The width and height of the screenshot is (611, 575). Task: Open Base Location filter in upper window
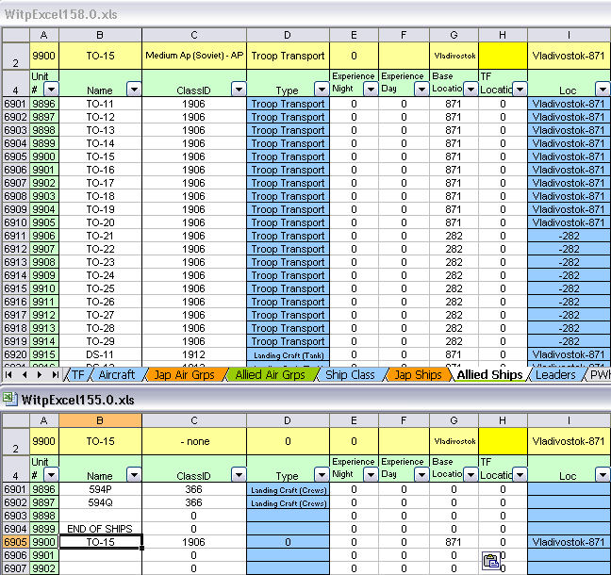(x=471, y=90)
